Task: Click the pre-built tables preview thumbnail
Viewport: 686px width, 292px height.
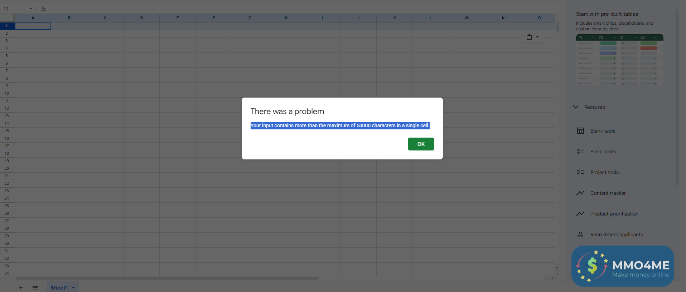Action: coord(620,59)
